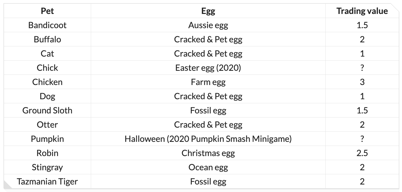Select the Christmas egg cell
Viewport: 402px width, 192px height.
[208, 153]
